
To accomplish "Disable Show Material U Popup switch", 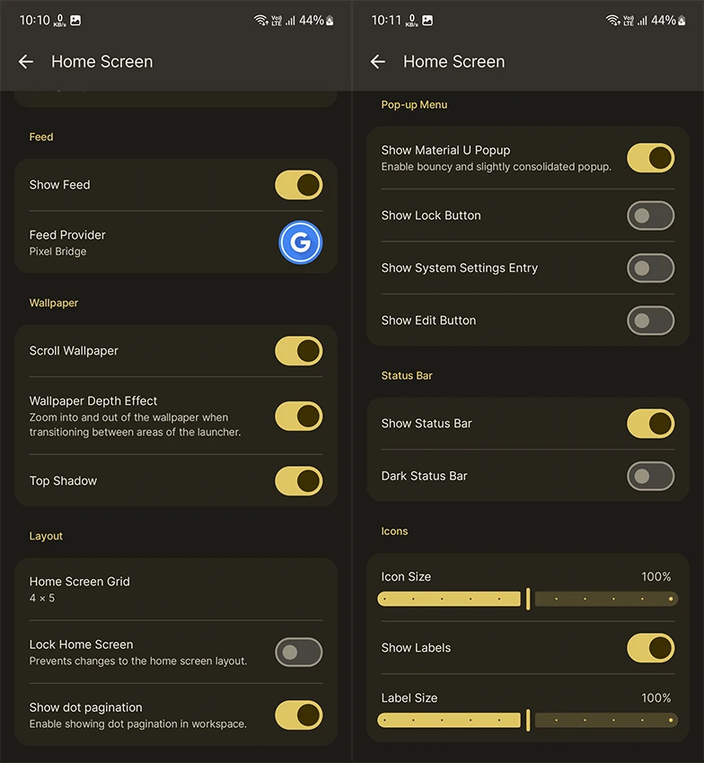I will [x=651, y=158].
